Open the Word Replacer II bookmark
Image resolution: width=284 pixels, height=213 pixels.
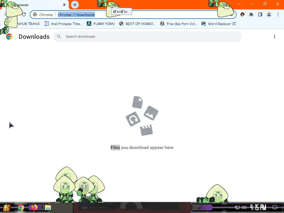click(x=219, y=24)
